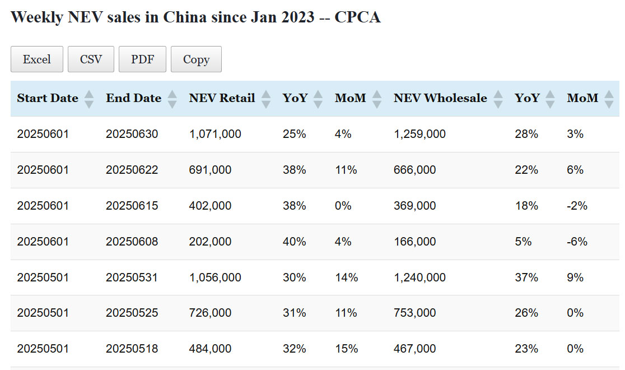Image resolution: width=625 pixels, height=370 pixels.
Task: Copy the table data to clipboard
Action: (196, 59)
